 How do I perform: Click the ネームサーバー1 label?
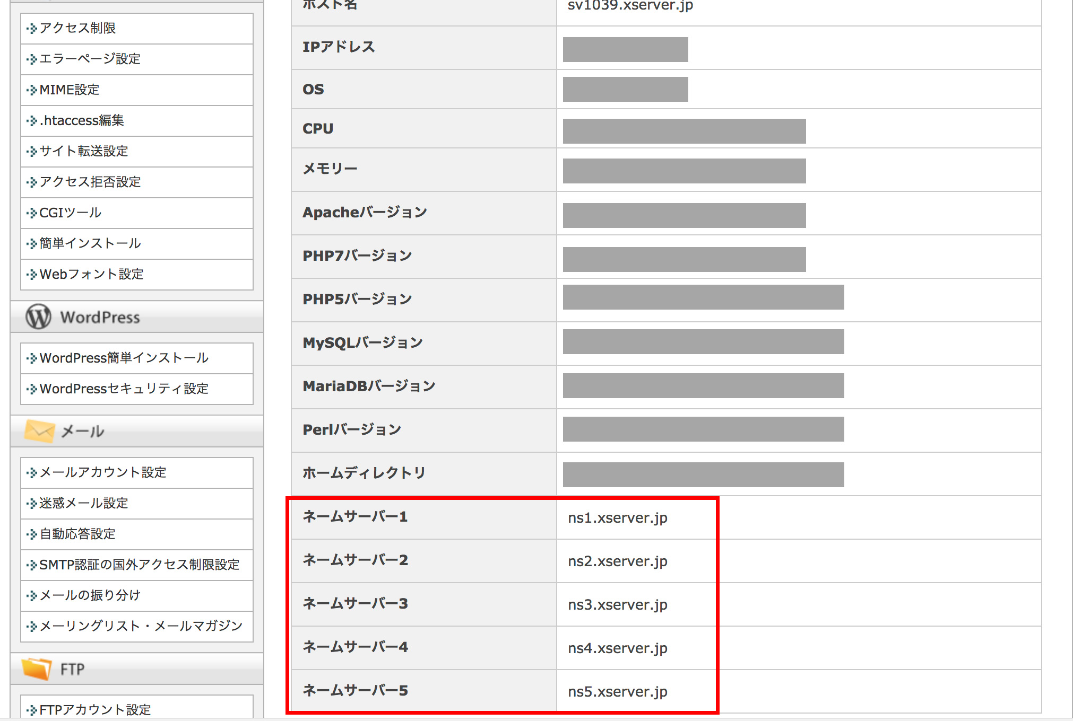(x=355, y=517)
